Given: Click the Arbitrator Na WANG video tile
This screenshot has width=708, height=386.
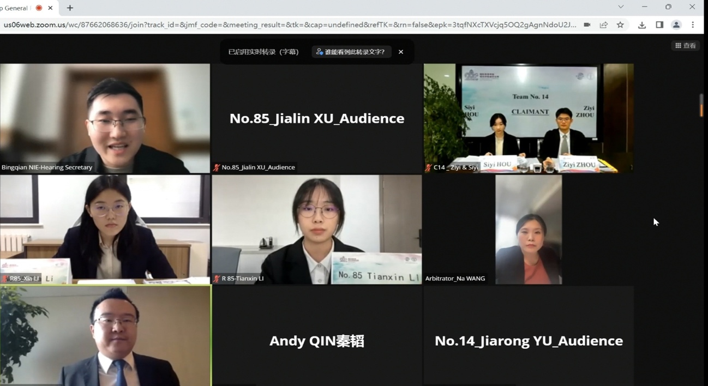Looking at the screenshot, I should pos(528,229).
